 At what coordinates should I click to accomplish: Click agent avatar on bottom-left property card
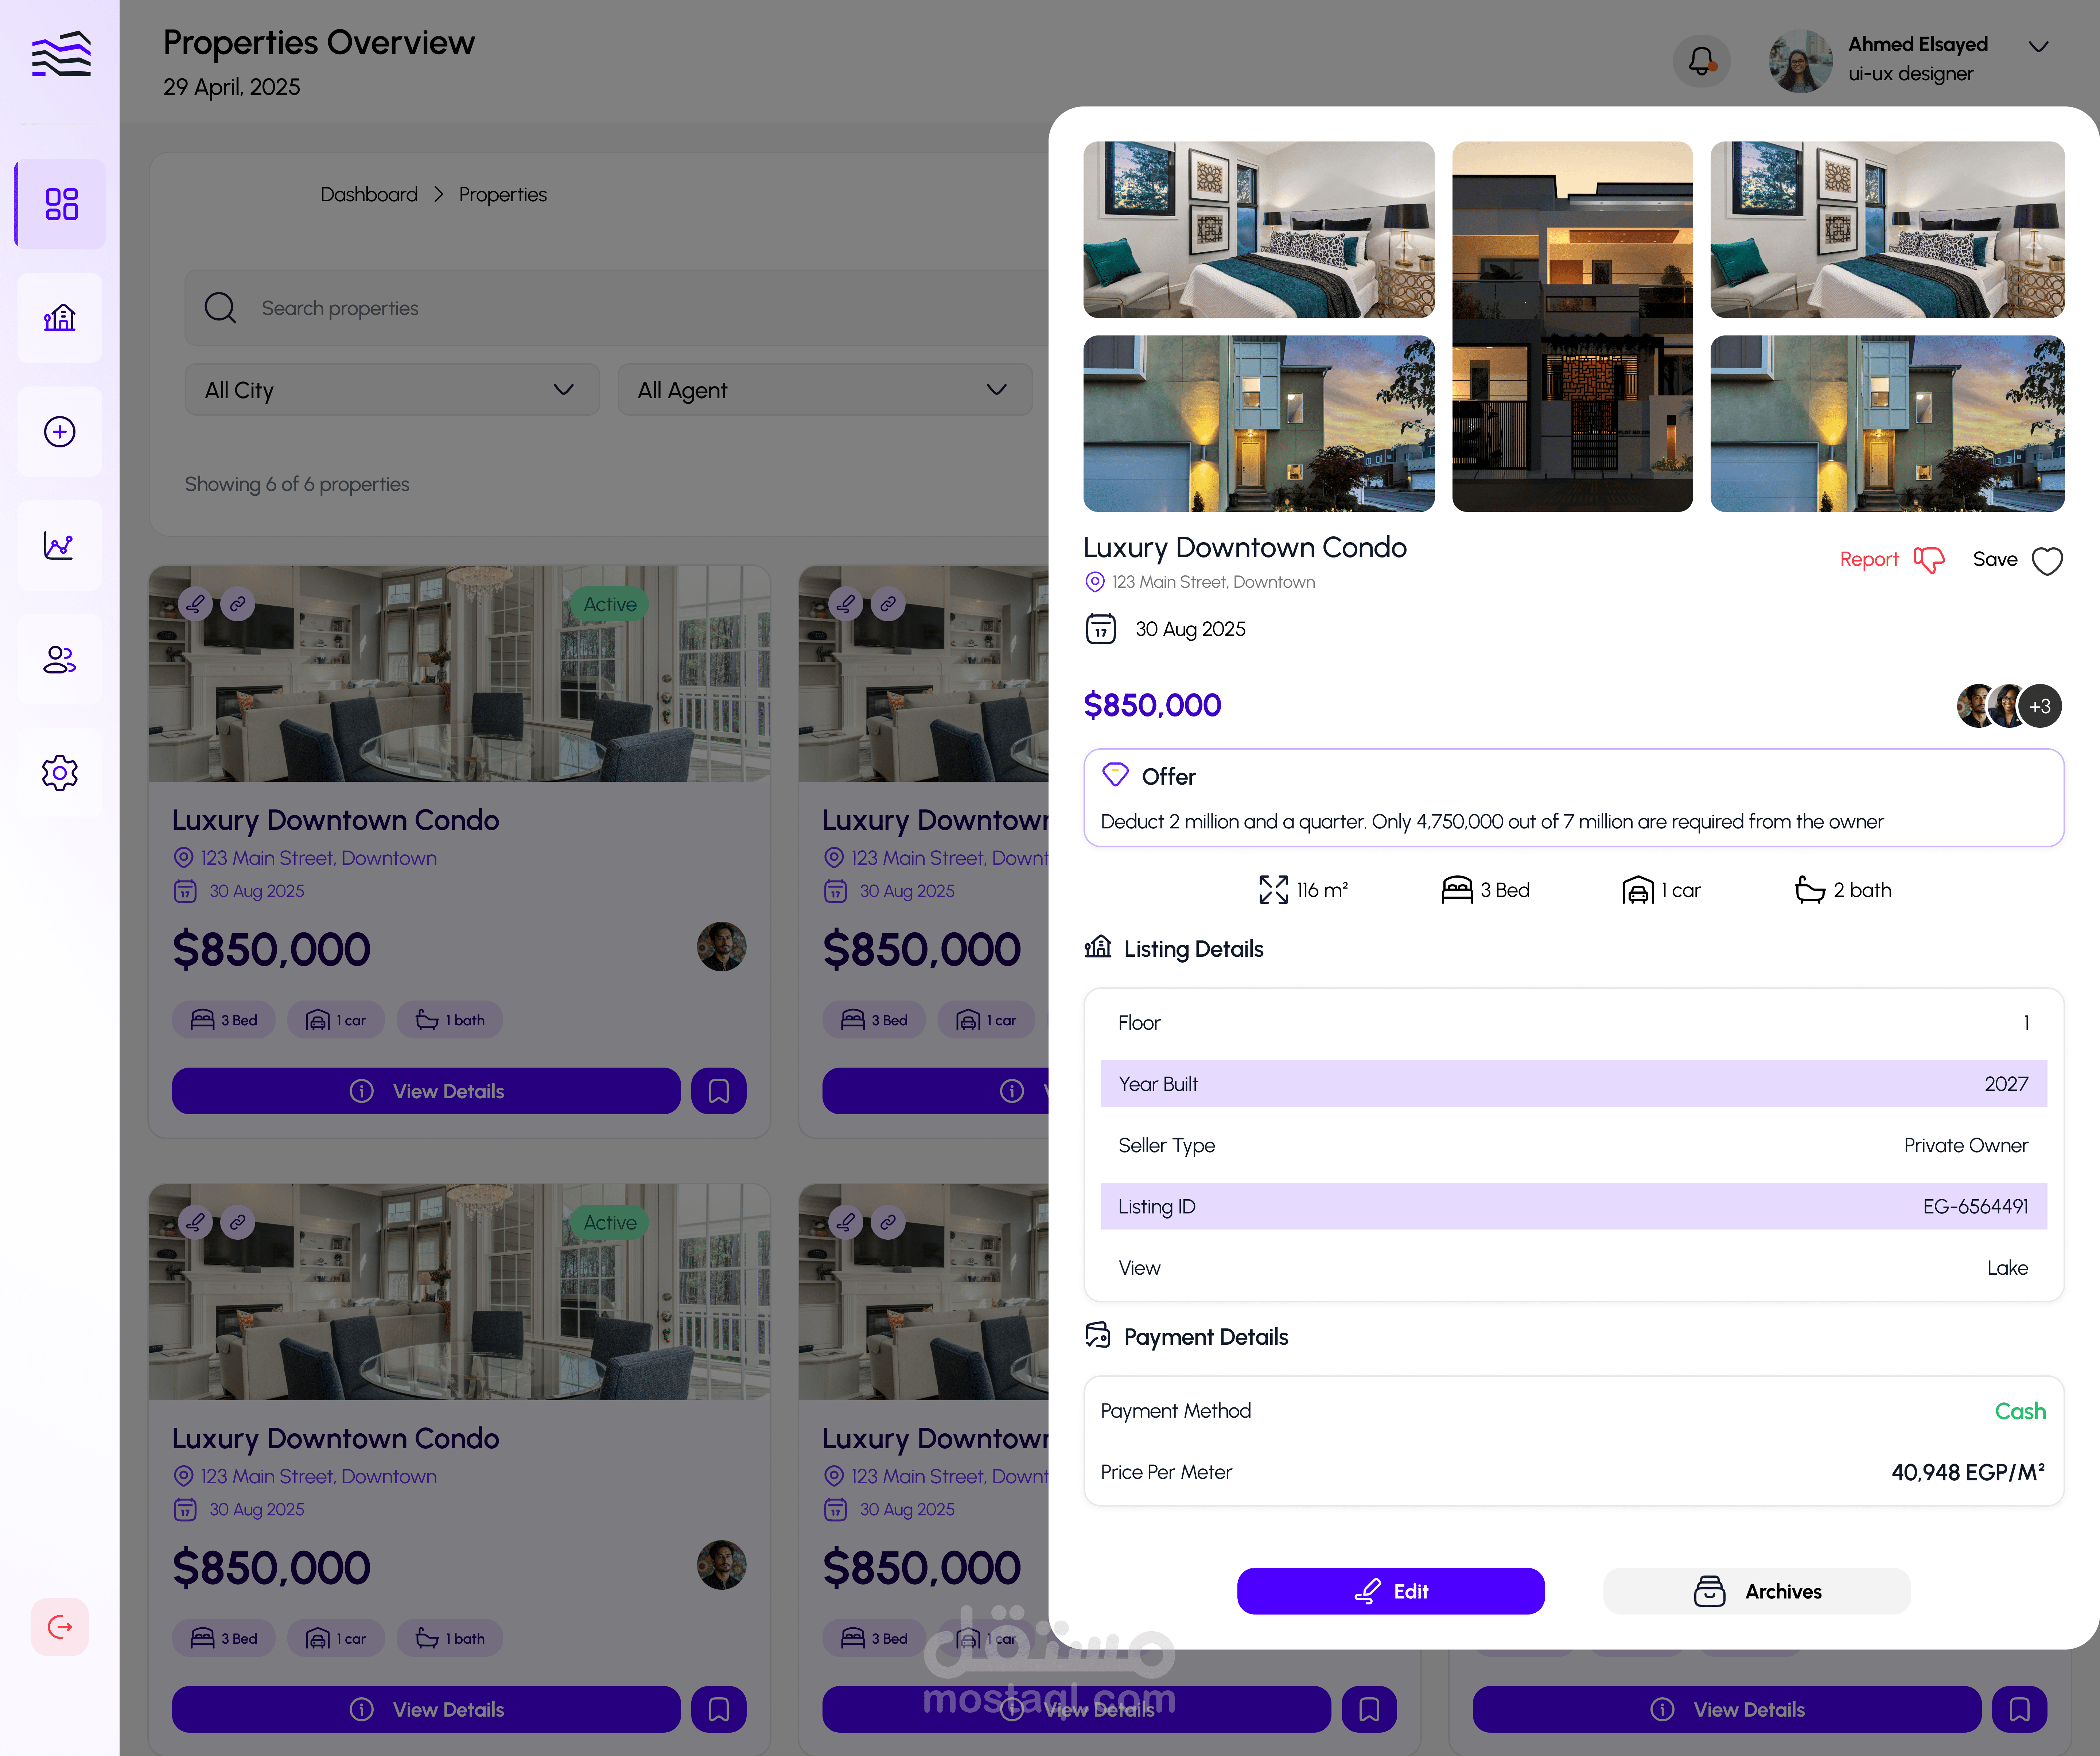click(721, 1565)
